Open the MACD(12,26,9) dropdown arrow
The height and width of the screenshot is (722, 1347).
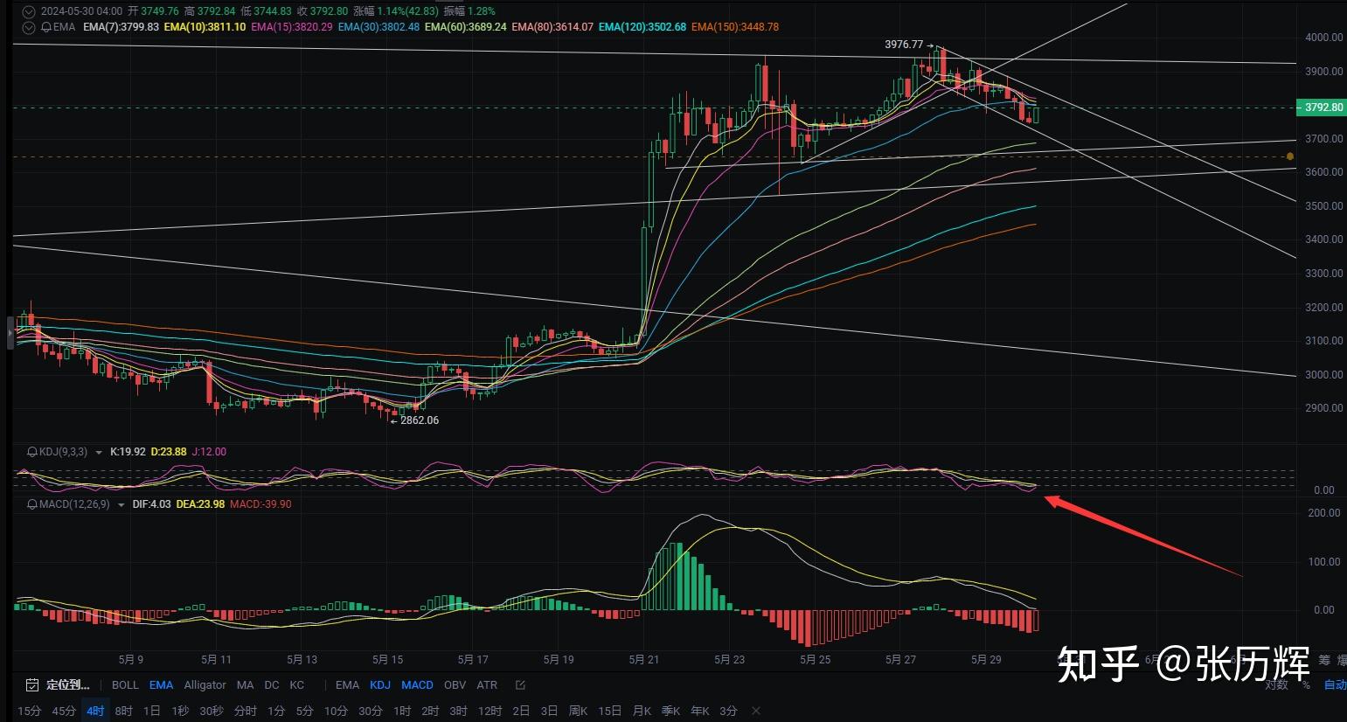121,505
